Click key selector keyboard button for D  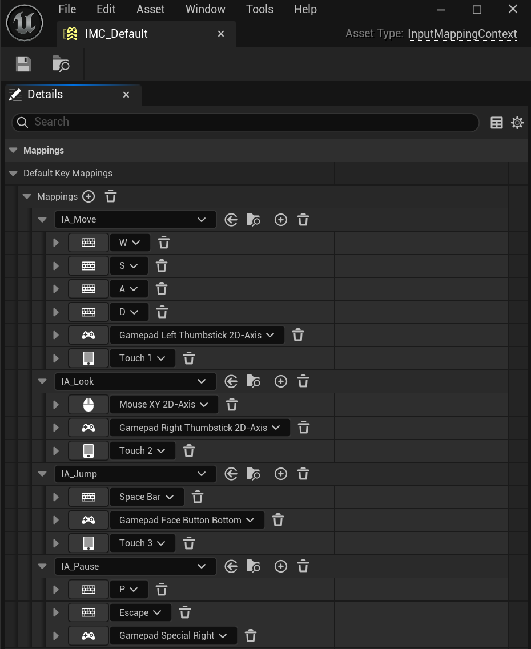88,312
